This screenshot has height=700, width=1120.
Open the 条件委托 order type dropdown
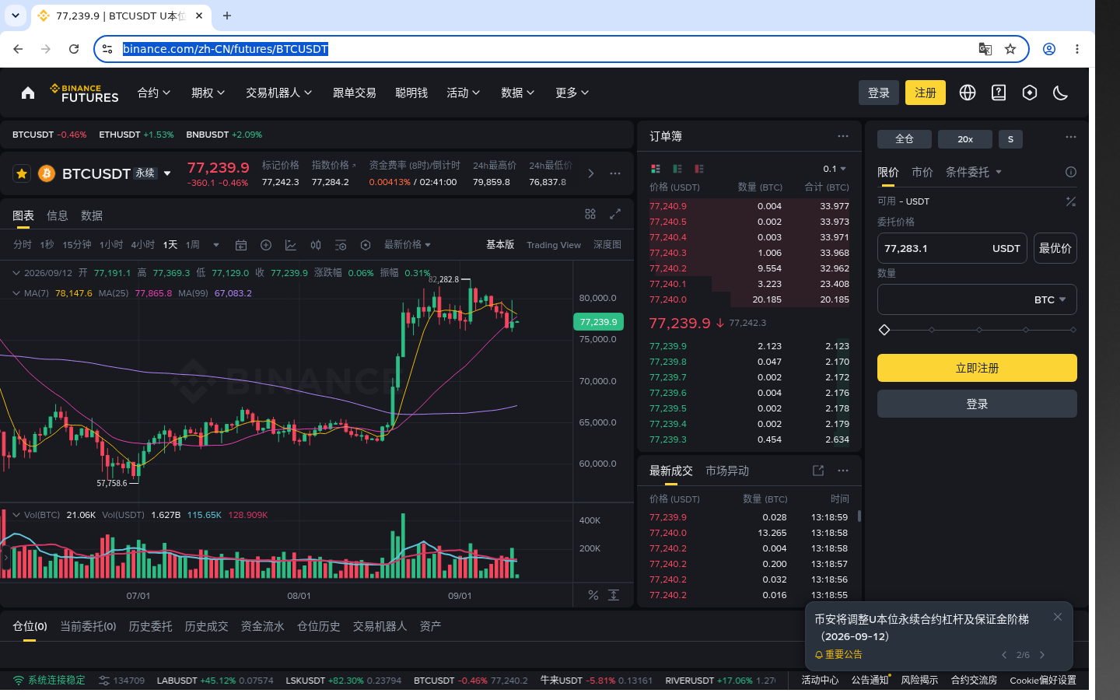(974, 172)
